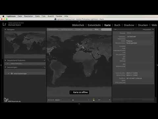Switch to the Web module

(x=154, y=25)
